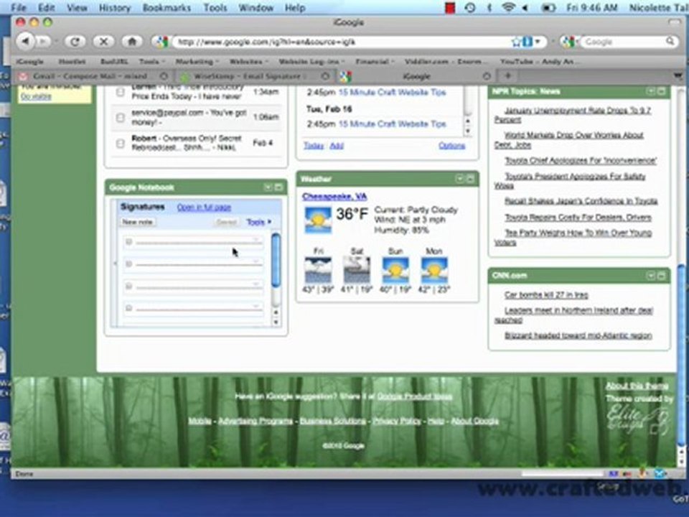Open the Window menu
689x517 pixels.
[256, 7]
